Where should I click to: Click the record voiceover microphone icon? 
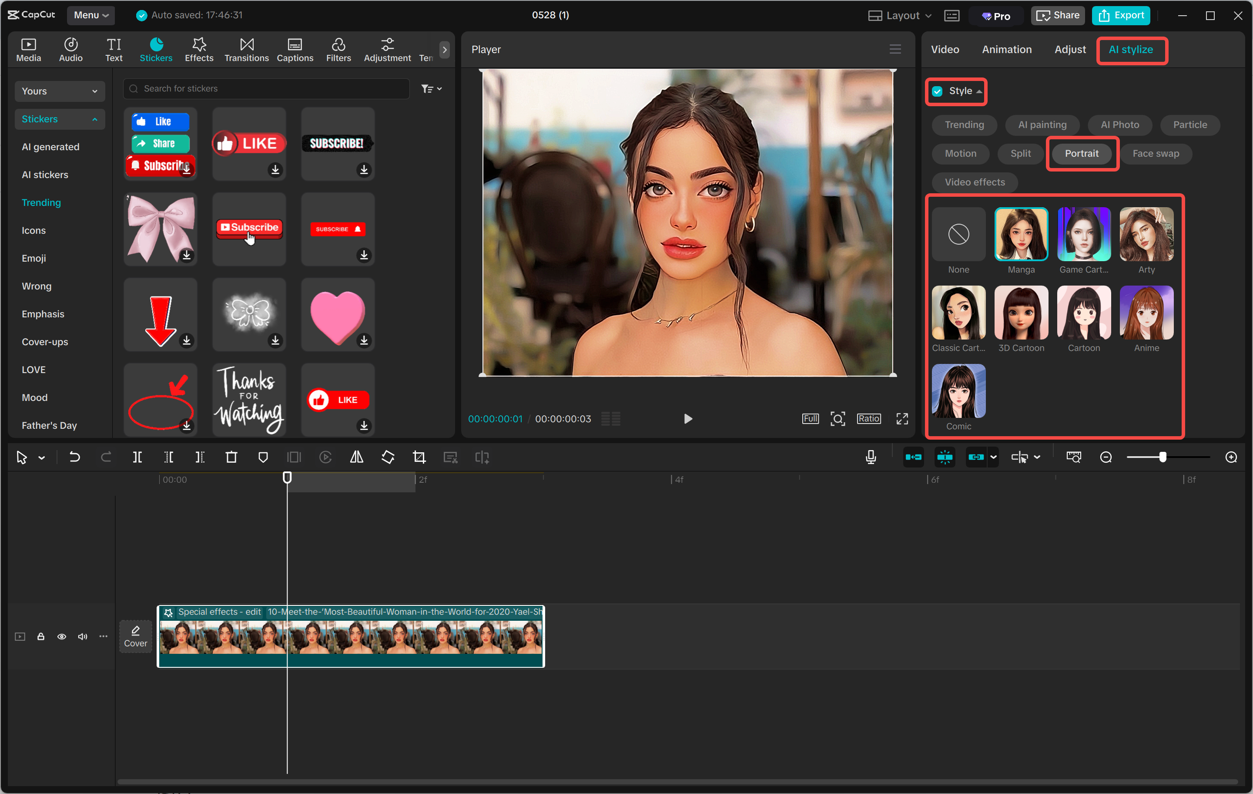tap(871, 457)
